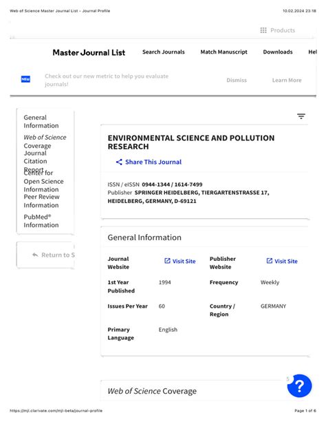
Task: Click the journal title Environmental Science and Pollution Research
Action: click(191, 142)
